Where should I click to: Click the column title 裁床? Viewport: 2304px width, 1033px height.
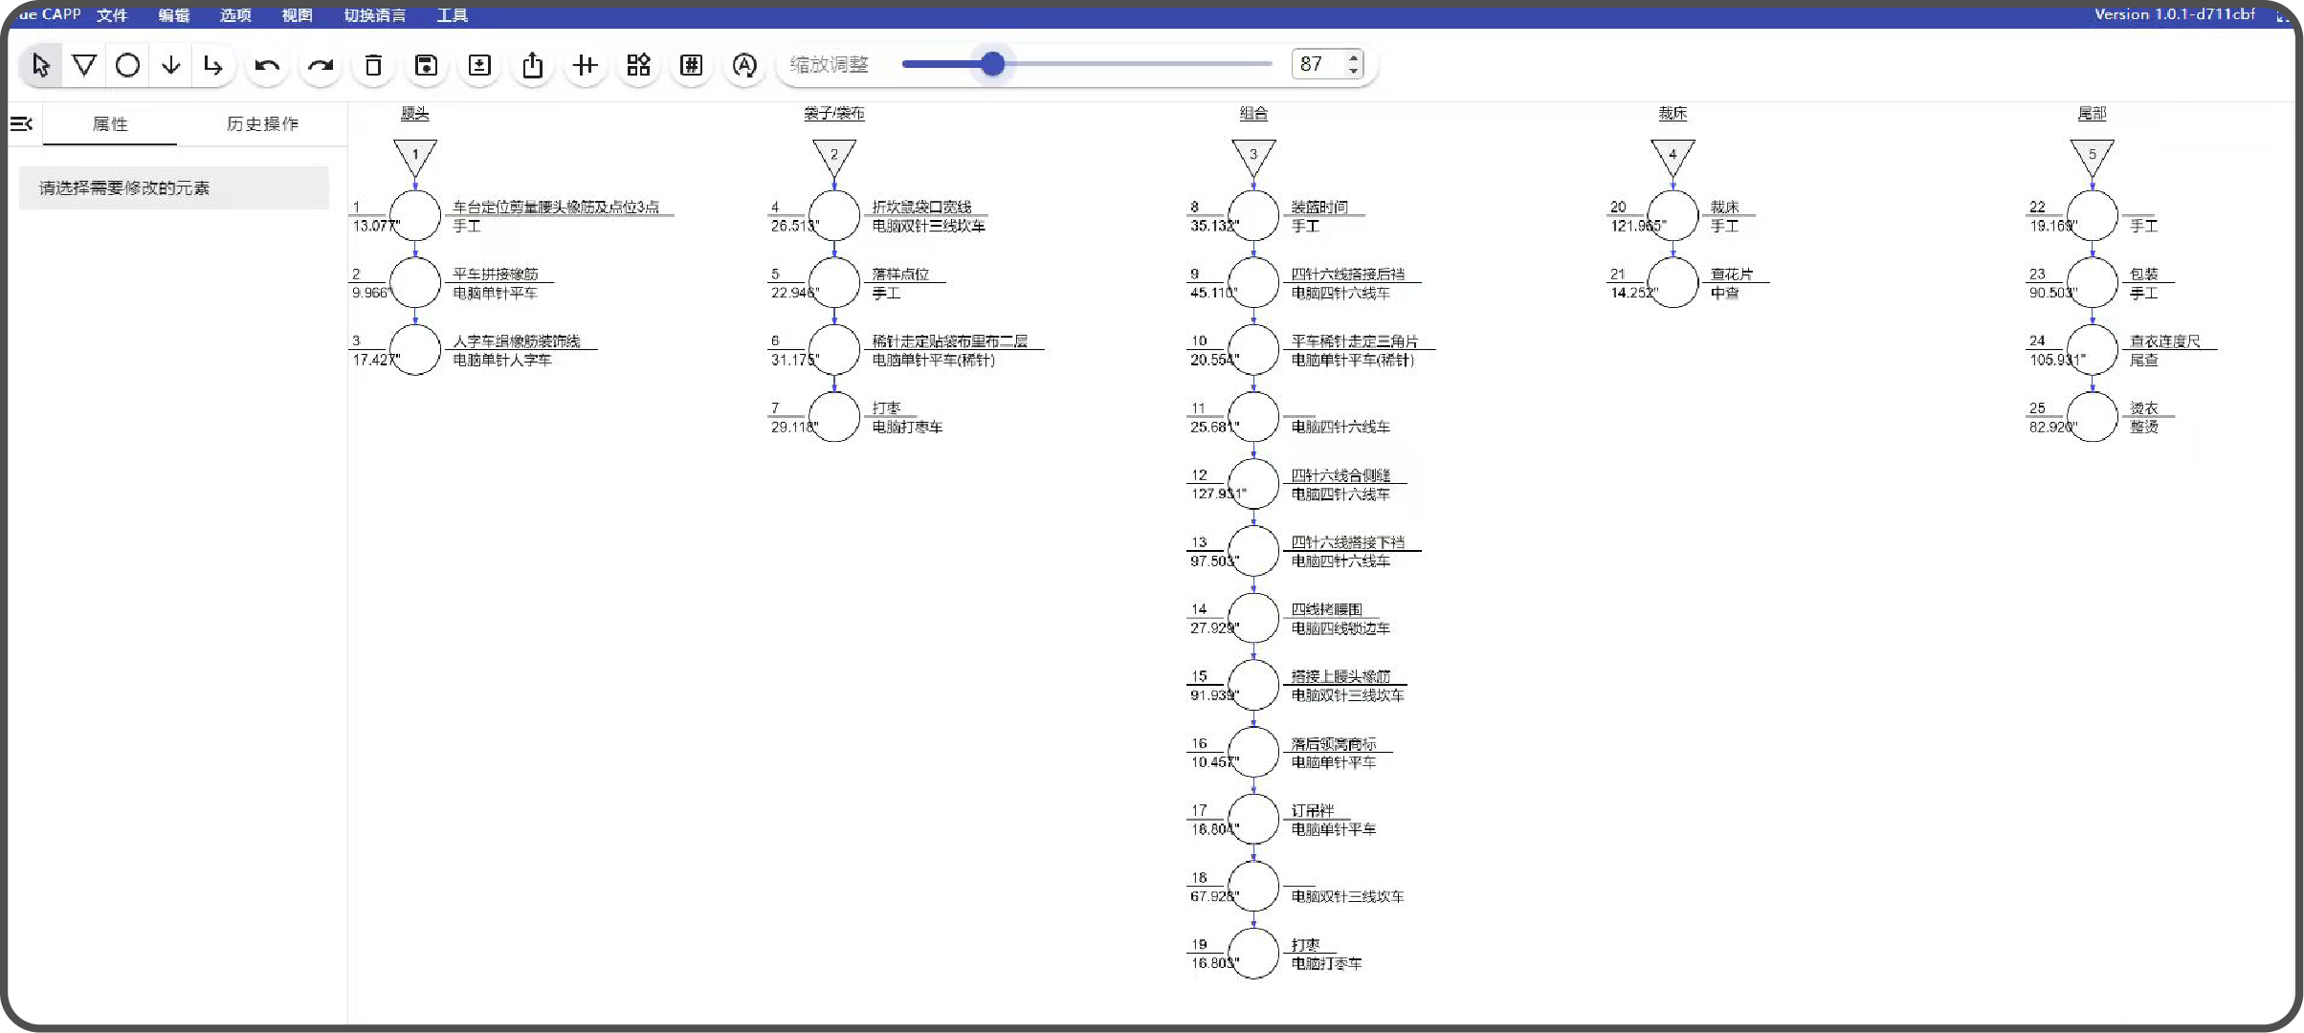click(1673, 114)
